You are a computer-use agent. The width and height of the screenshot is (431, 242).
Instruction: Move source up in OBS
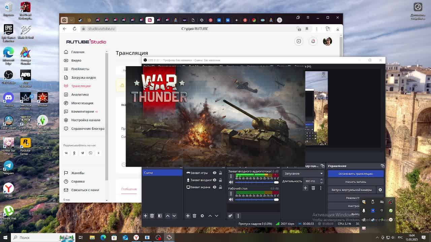coord(210,216)
